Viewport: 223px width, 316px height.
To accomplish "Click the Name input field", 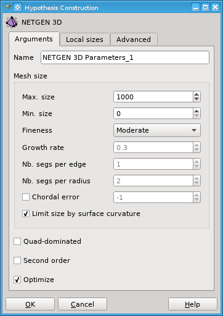I will (125, 57).
